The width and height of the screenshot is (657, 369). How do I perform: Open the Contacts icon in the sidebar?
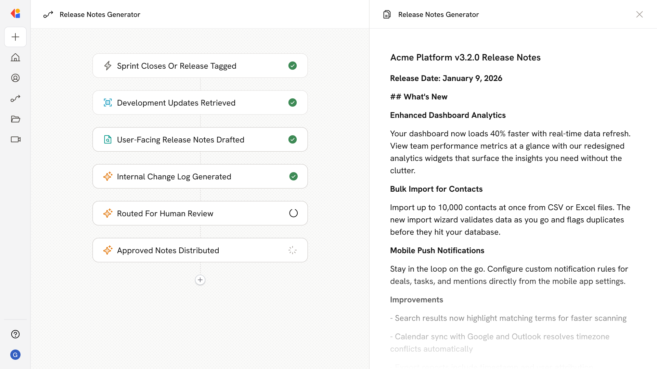pos(15,78)
